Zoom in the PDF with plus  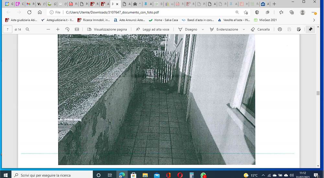(x=58, y=29)
